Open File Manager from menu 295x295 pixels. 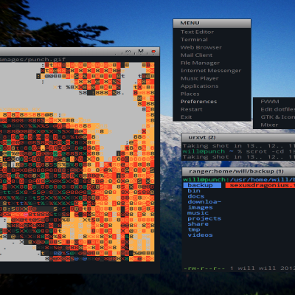(x=200, y=63)
